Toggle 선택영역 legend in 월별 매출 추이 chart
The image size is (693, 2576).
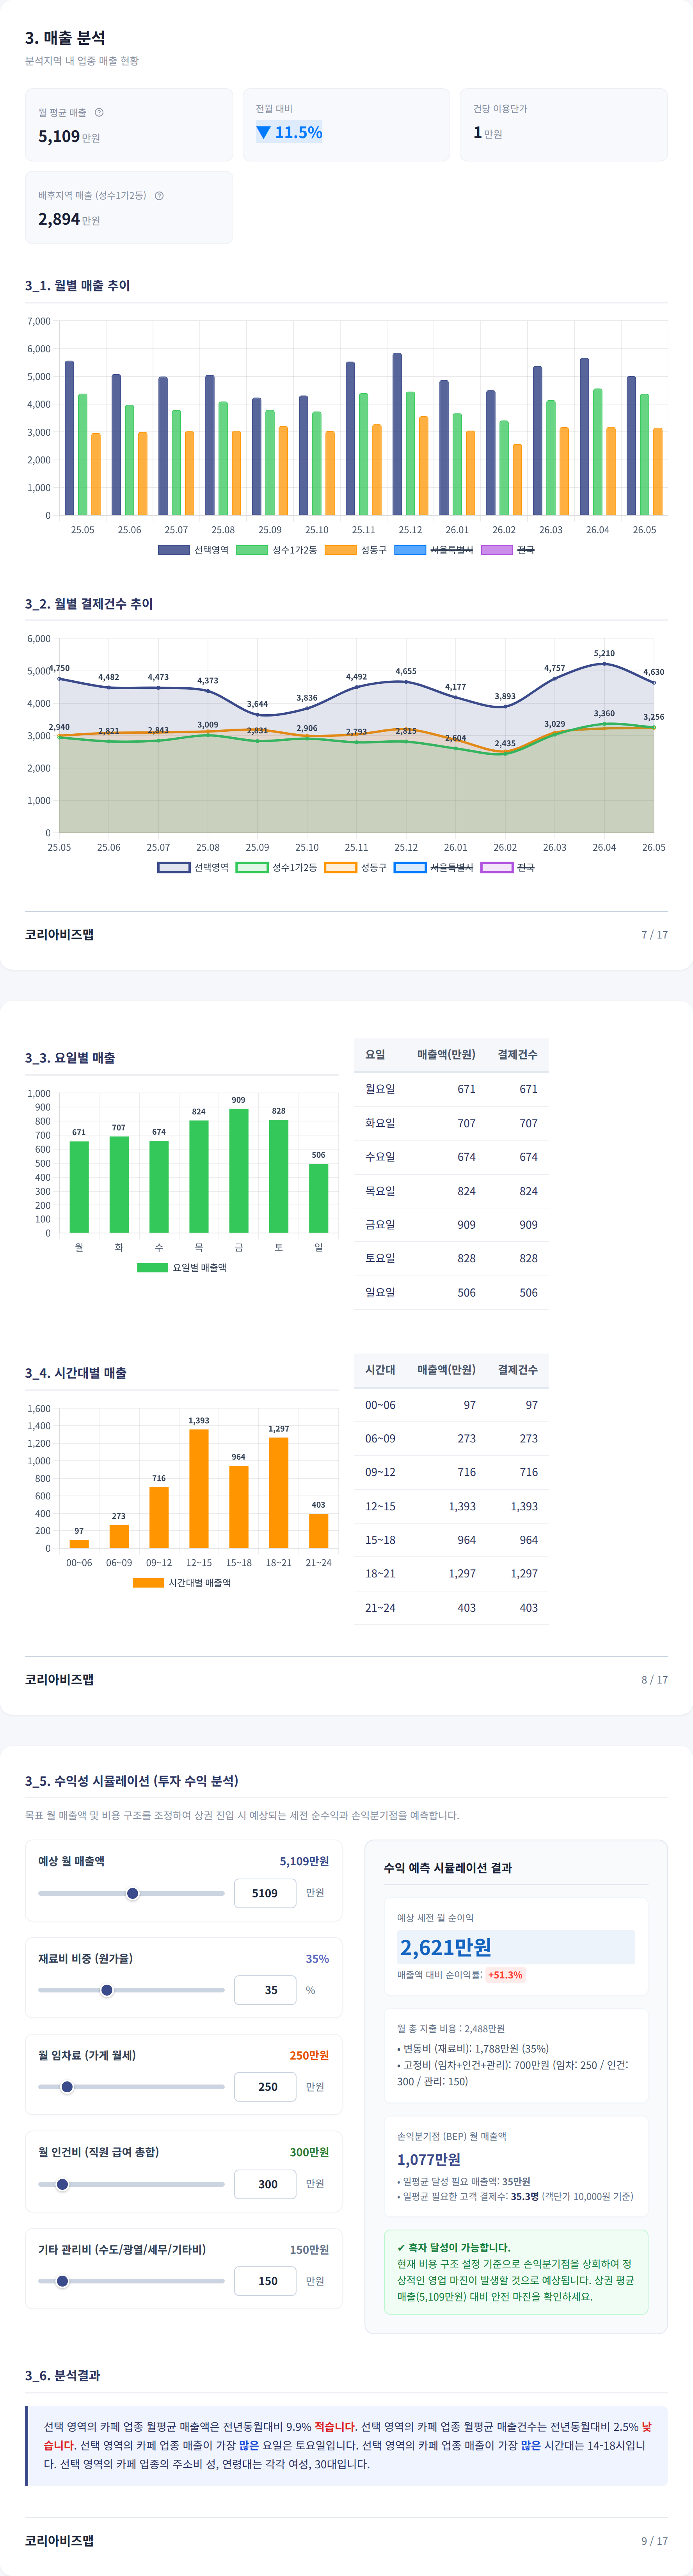coord(193,550)
